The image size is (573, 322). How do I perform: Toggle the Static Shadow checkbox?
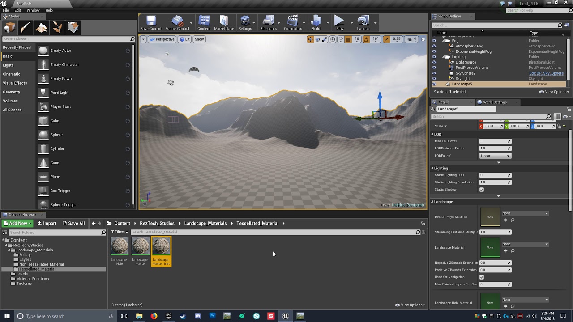point(482,190)
